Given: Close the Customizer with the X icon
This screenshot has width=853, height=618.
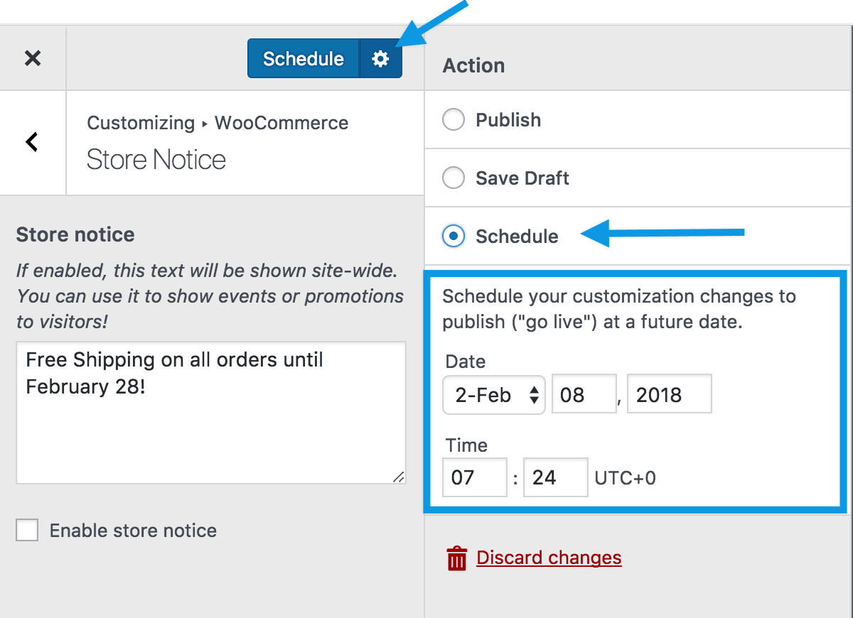Looking at the screenshot, I should pos(32,58).
